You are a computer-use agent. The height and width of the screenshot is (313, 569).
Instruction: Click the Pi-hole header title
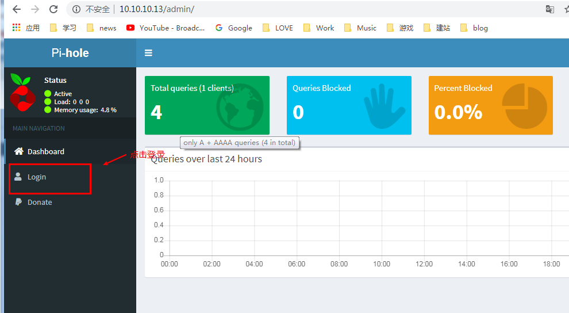(70, 53)
